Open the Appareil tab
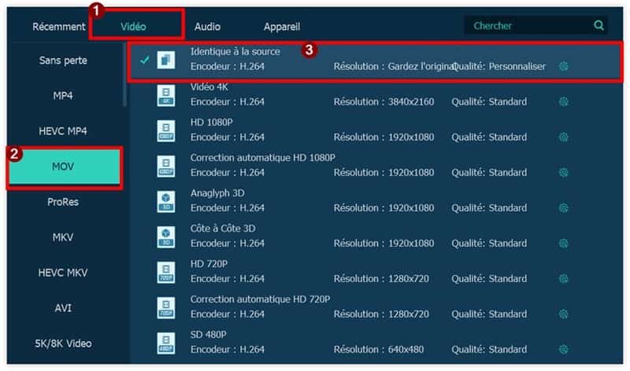The height and width of the screenshot is (371, 630). point(282,27)
